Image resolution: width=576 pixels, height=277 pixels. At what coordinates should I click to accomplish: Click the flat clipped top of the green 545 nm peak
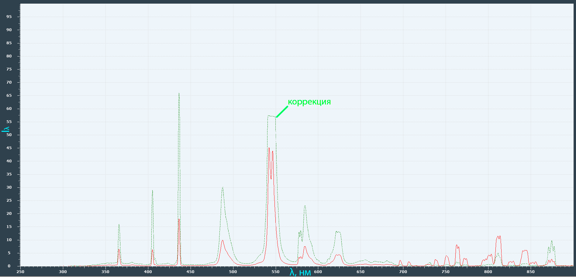point(271,116)
